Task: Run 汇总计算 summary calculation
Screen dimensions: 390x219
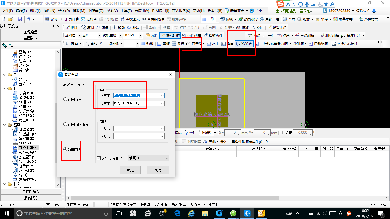Action: (69, 19)
